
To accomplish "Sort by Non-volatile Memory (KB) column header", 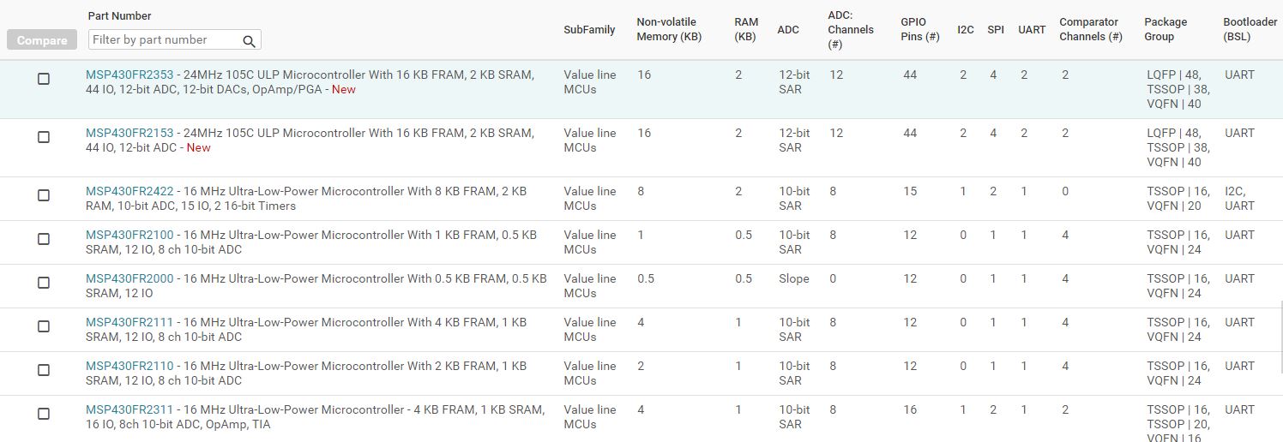I will point(669,29).
